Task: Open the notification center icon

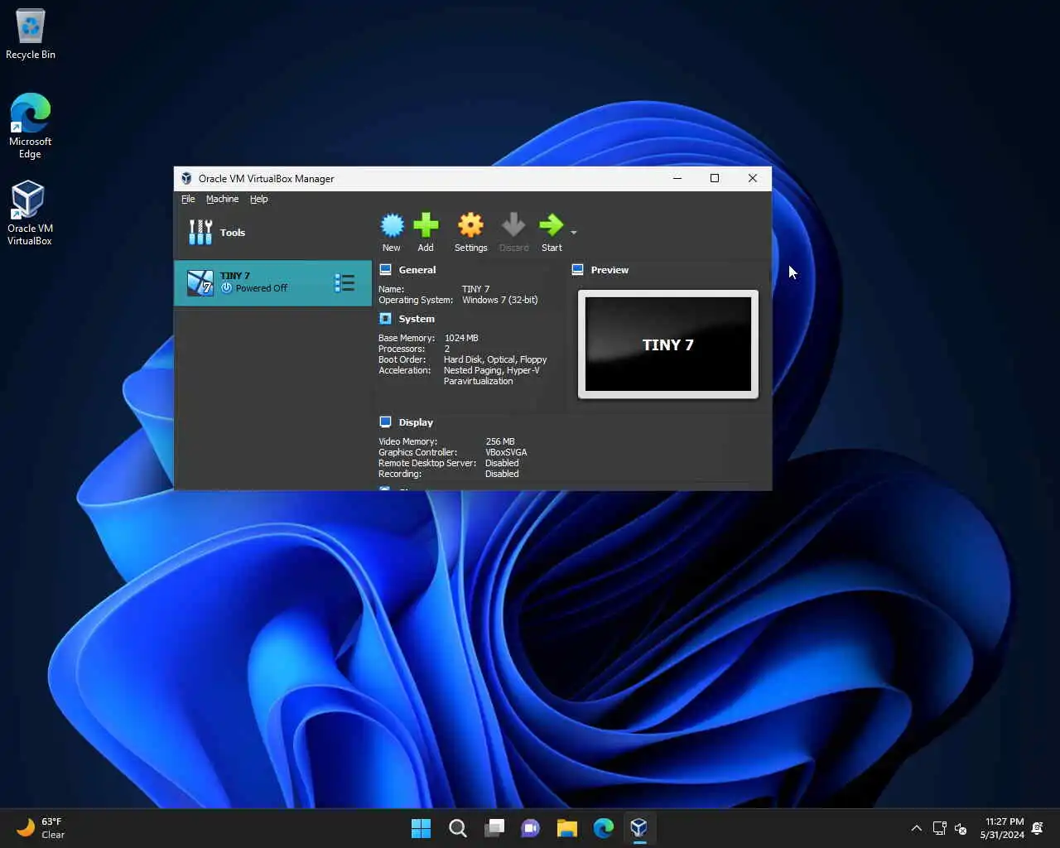Action: (x=1038, y=828)
